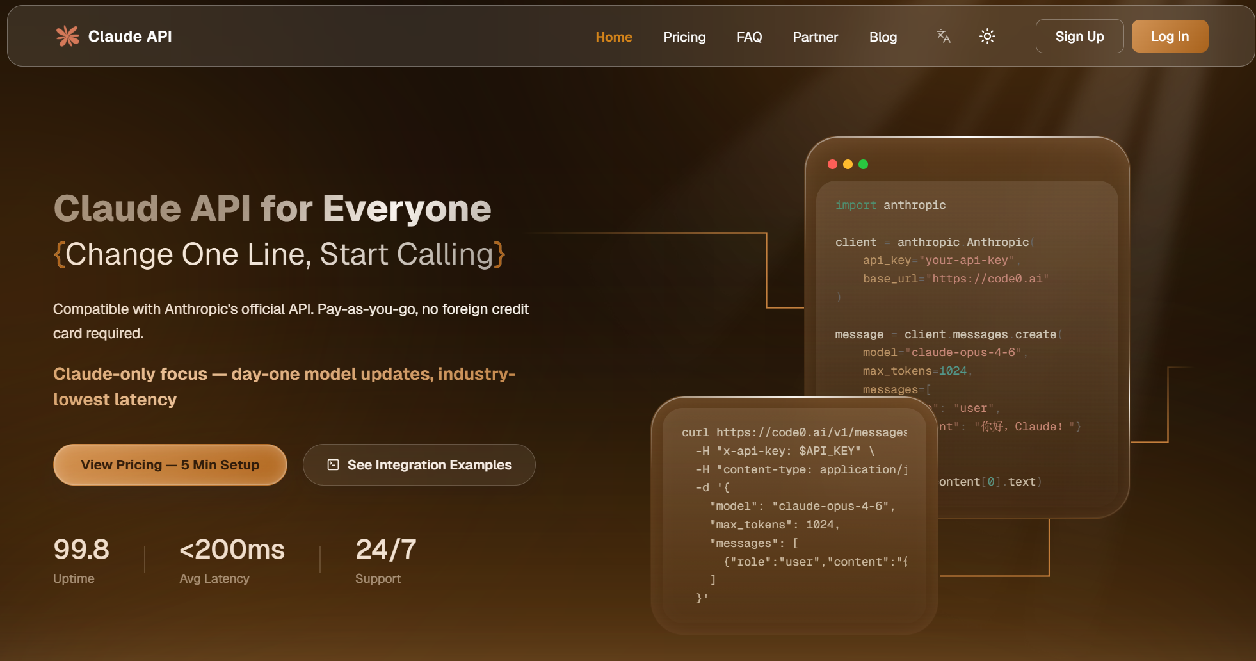Click the "max_tokens": 1024 curl line
The height and width of the screenshot is (661, 1256).
tap(775, 525)
